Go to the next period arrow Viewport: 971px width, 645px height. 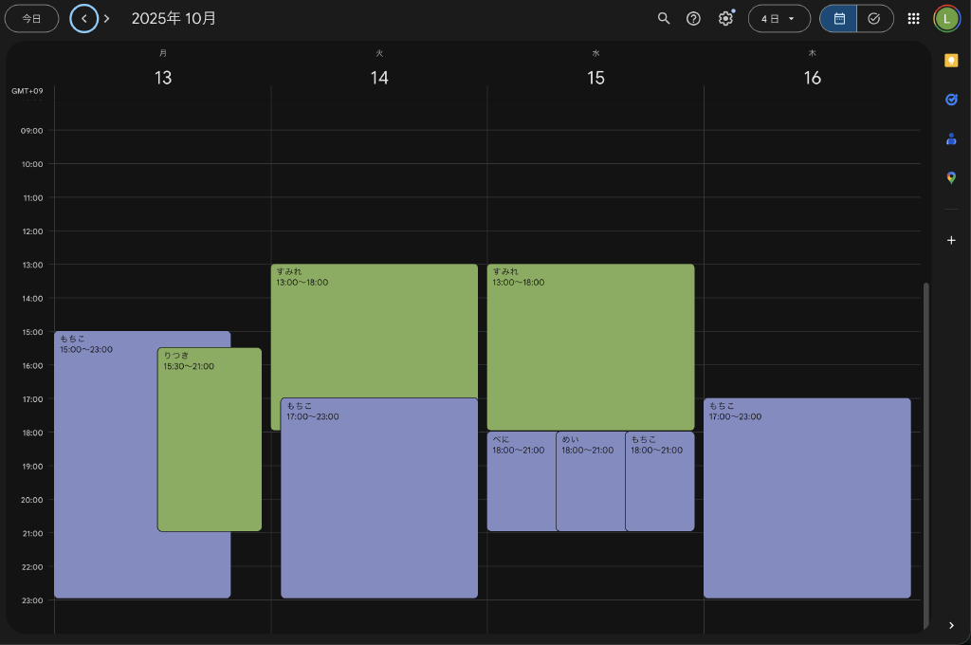click(x=106, y=19)
